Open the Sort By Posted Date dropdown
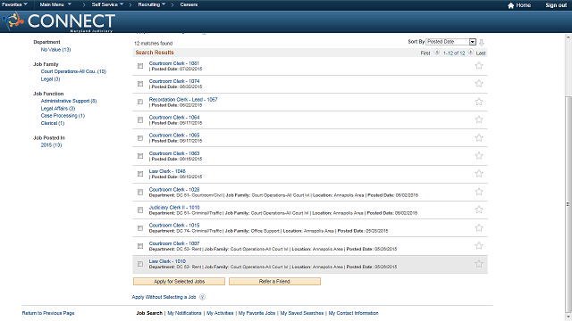572x321 pixels. [x=451, y=42]
